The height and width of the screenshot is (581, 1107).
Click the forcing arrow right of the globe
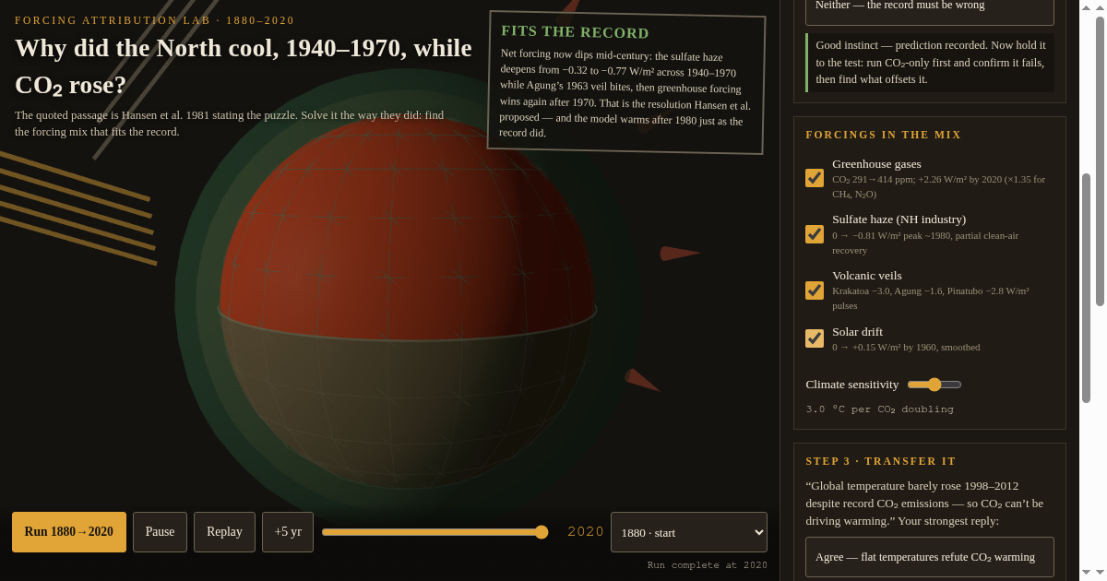680,253
